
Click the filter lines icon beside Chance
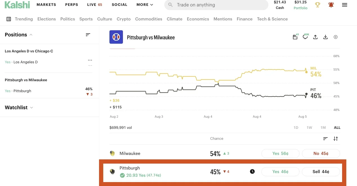point(325,139)
